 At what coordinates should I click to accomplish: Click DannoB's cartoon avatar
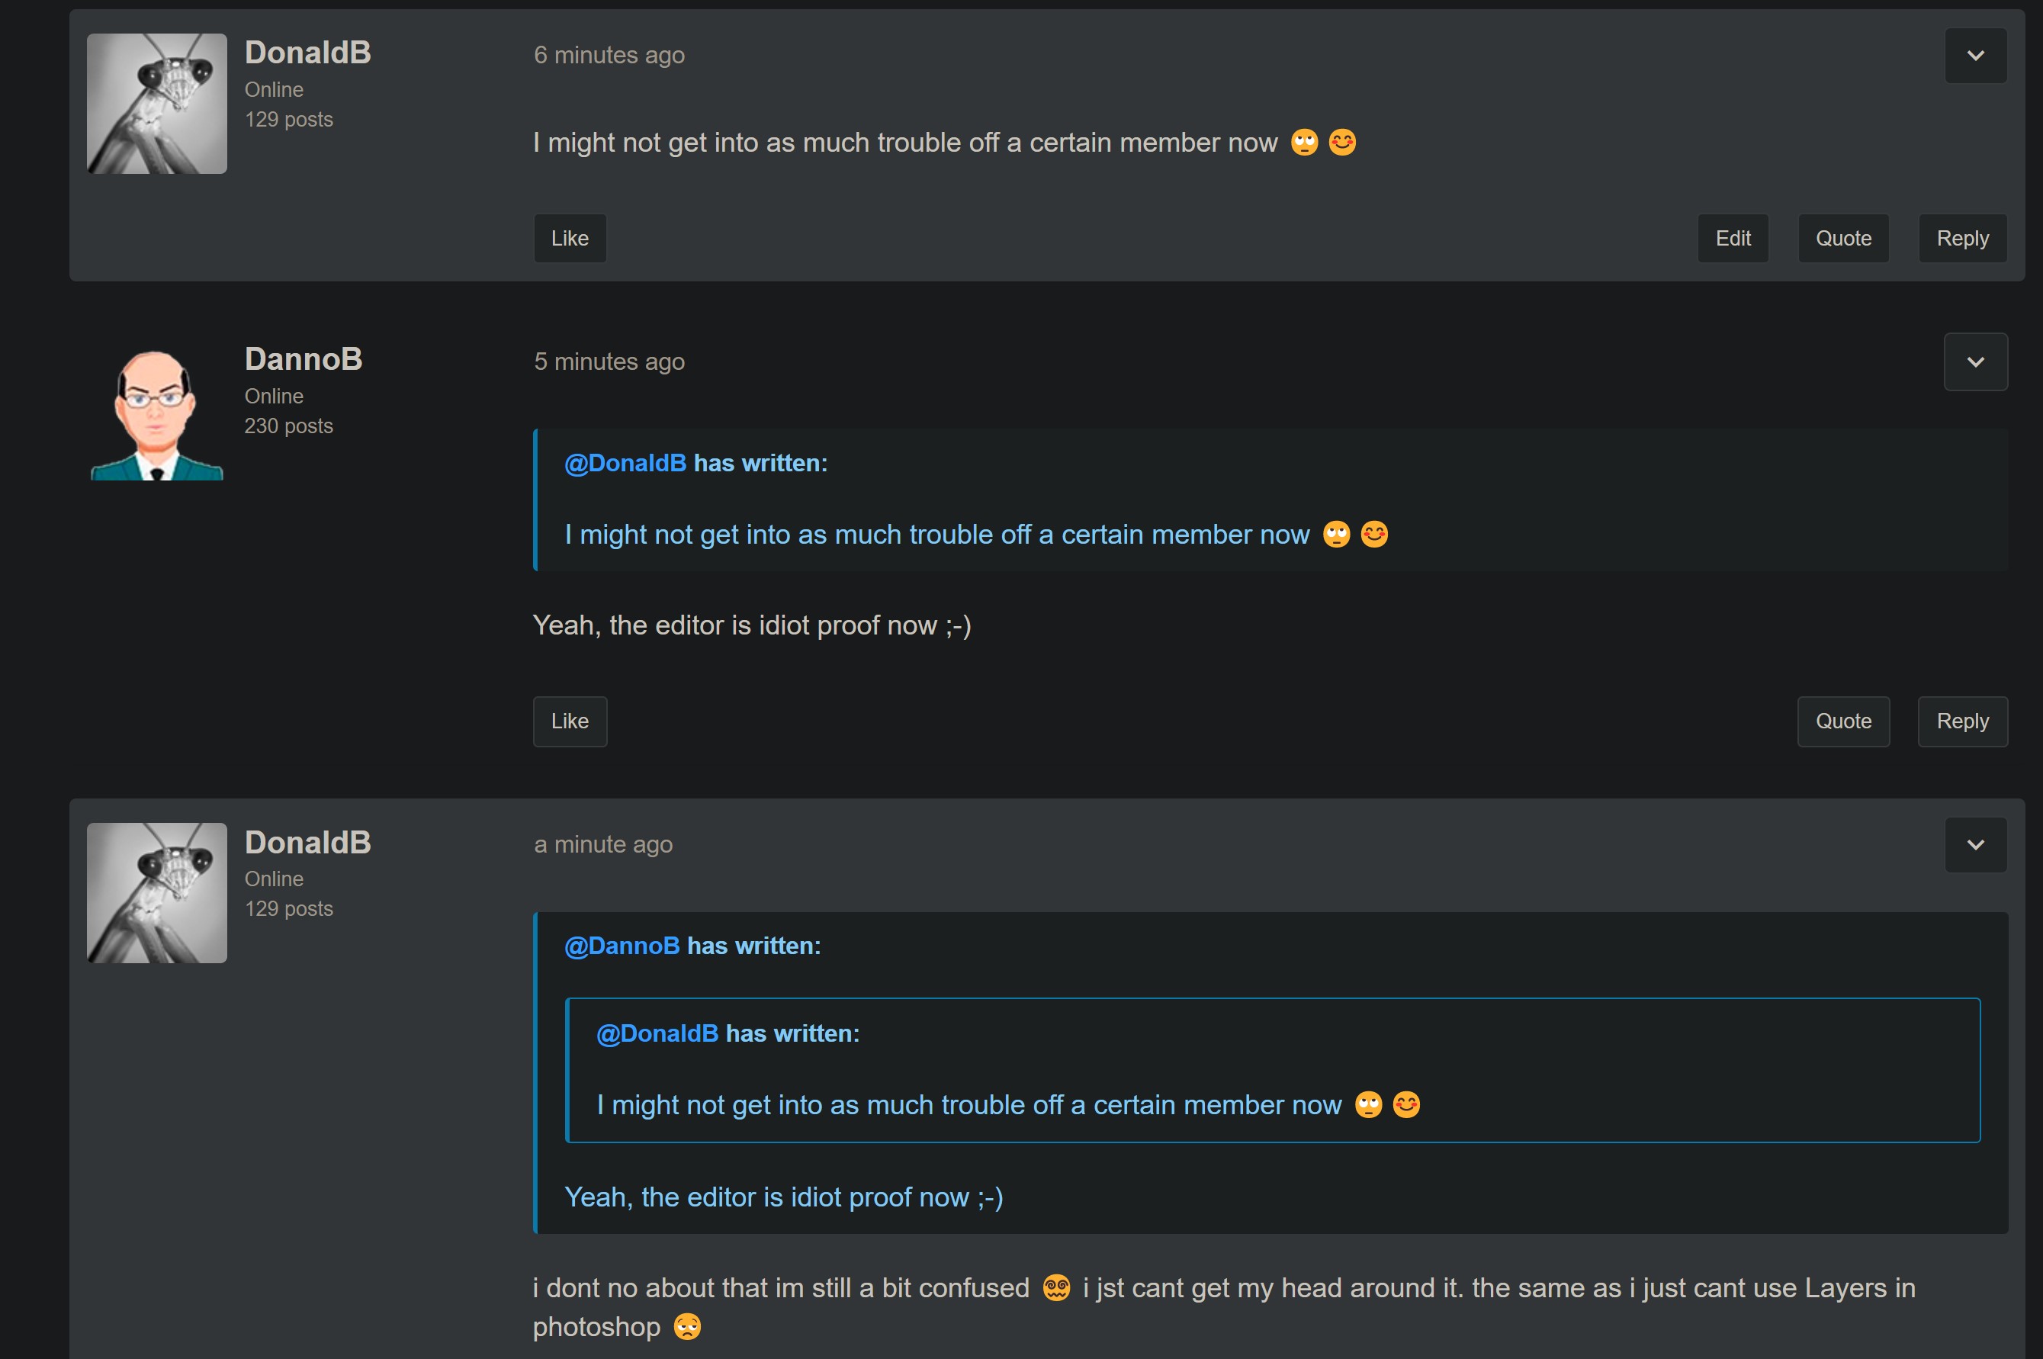157,413
